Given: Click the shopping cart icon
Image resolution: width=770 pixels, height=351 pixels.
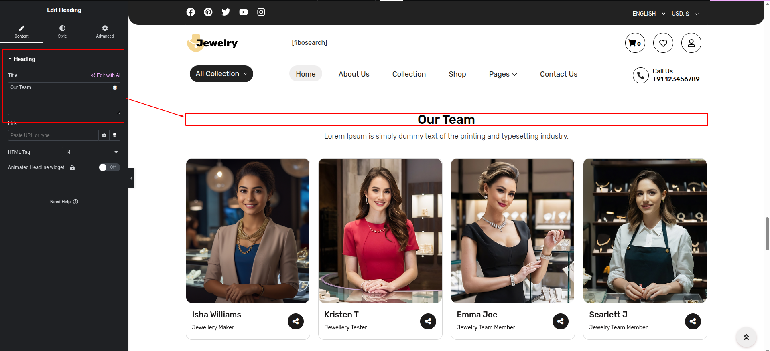Looking at the screenshot, I should tap(635, 43).
